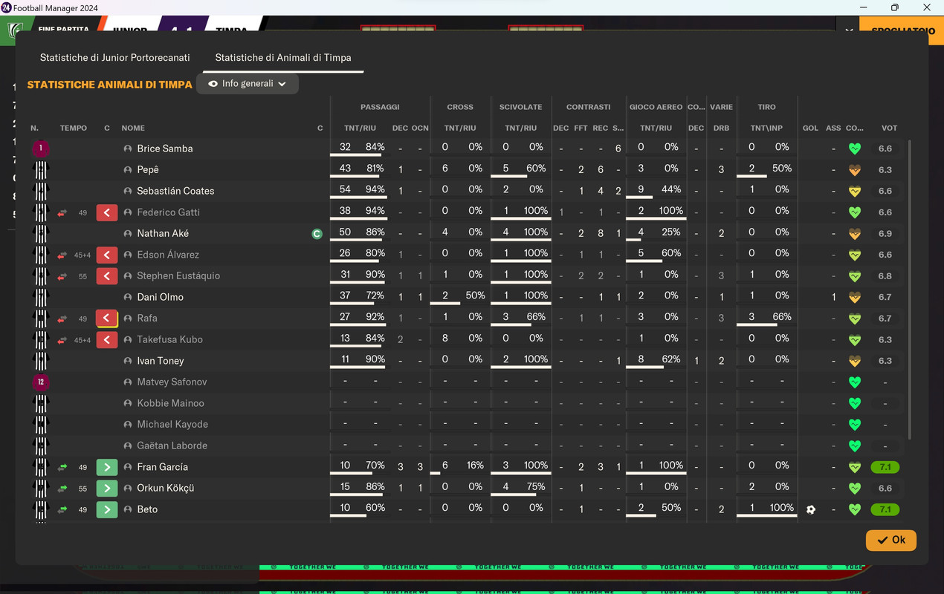Viewport: 944px width, 594px height.
Task: Click the red substituted-off arrow for Edson Álvarez
Action: 107,255
